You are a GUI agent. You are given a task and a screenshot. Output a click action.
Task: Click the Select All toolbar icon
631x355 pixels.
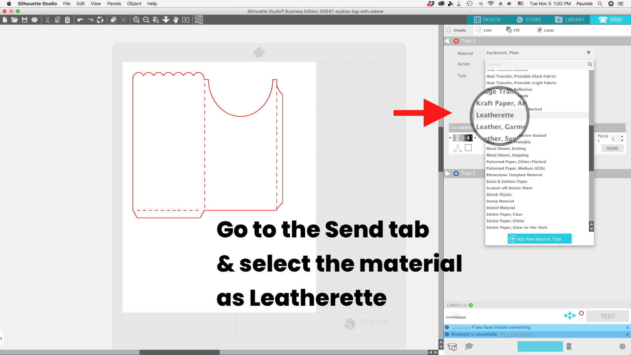pyautogui.click(x=113, y=20)
